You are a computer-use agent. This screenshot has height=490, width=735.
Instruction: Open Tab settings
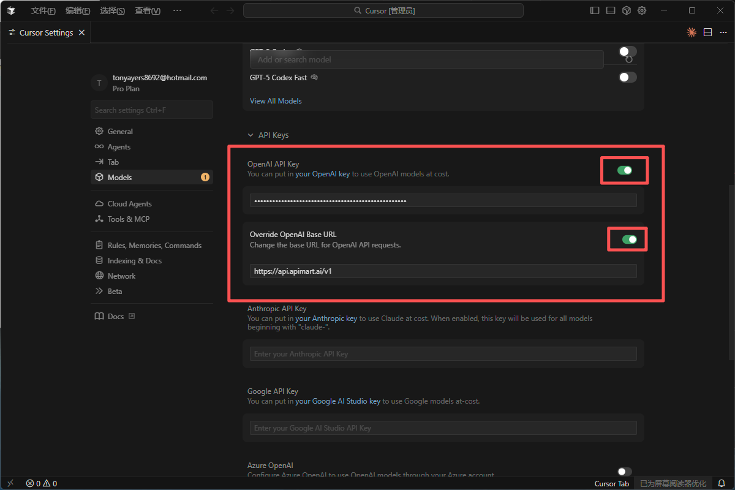152,162
